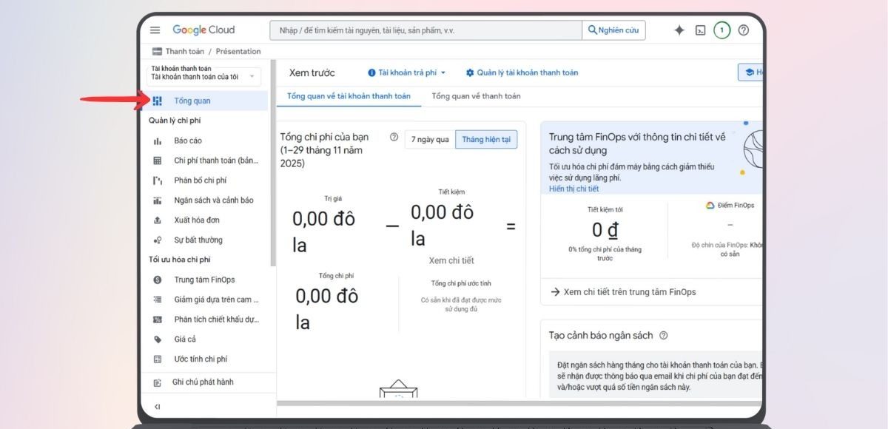Viewport: 888px width, 429px height.
Task: Open the help question mark icon
Action: (744, 30)
